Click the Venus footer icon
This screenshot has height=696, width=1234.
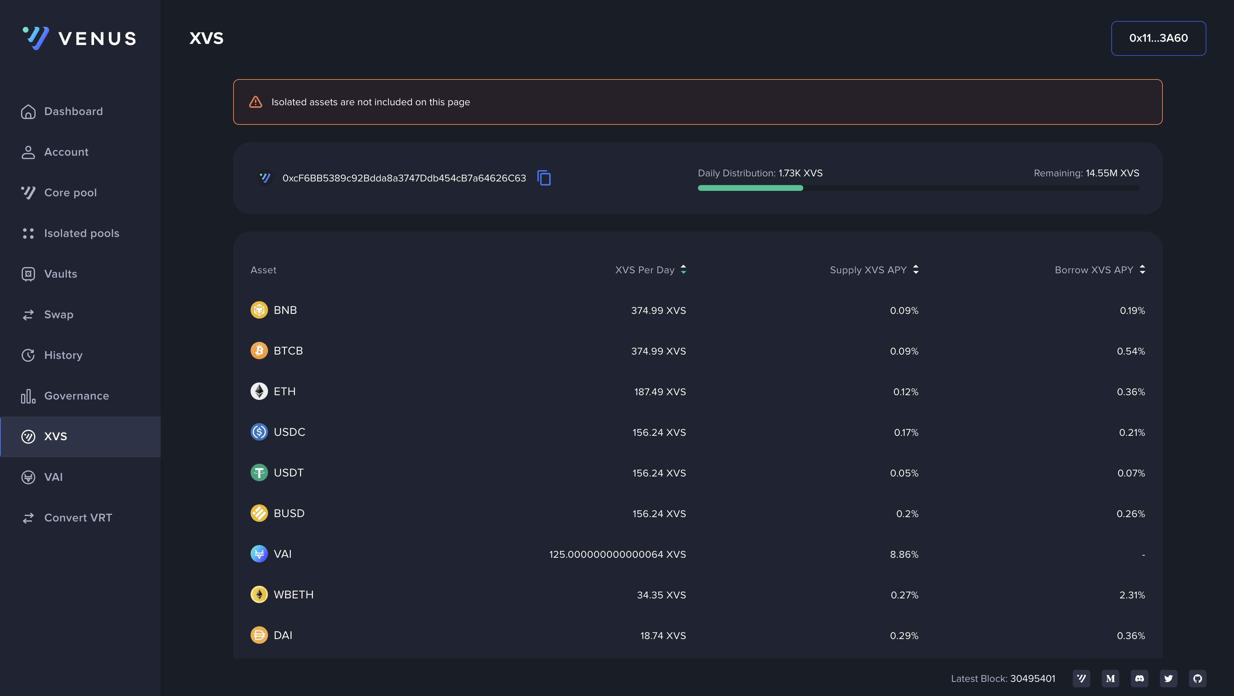point(1081,678)
